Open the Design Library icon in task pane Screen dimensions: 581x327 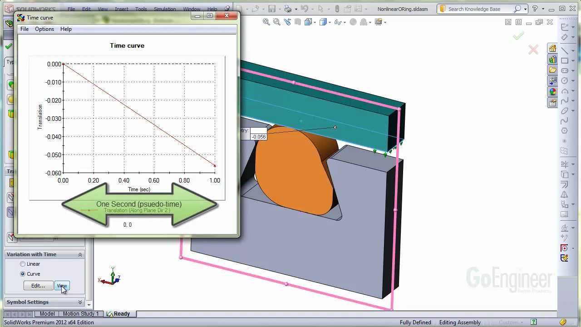pos(552,59)
